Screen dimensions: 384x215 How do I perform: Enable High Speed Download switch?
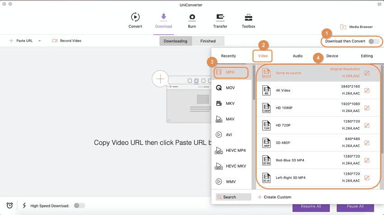pos(79,206)
